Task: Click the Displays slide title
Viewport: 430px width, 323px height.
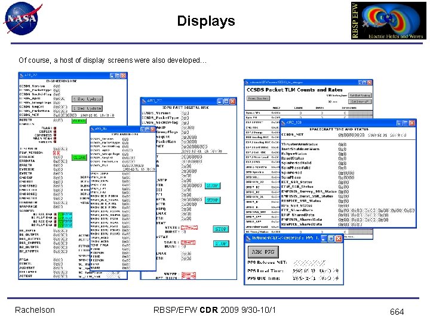Action: 206,20
